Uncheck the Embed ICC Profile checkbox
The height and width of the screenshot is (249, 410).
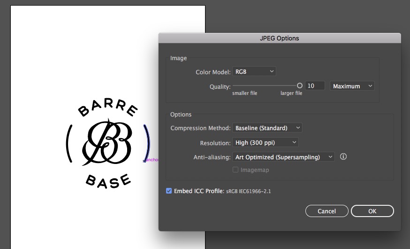click(169, 191)
